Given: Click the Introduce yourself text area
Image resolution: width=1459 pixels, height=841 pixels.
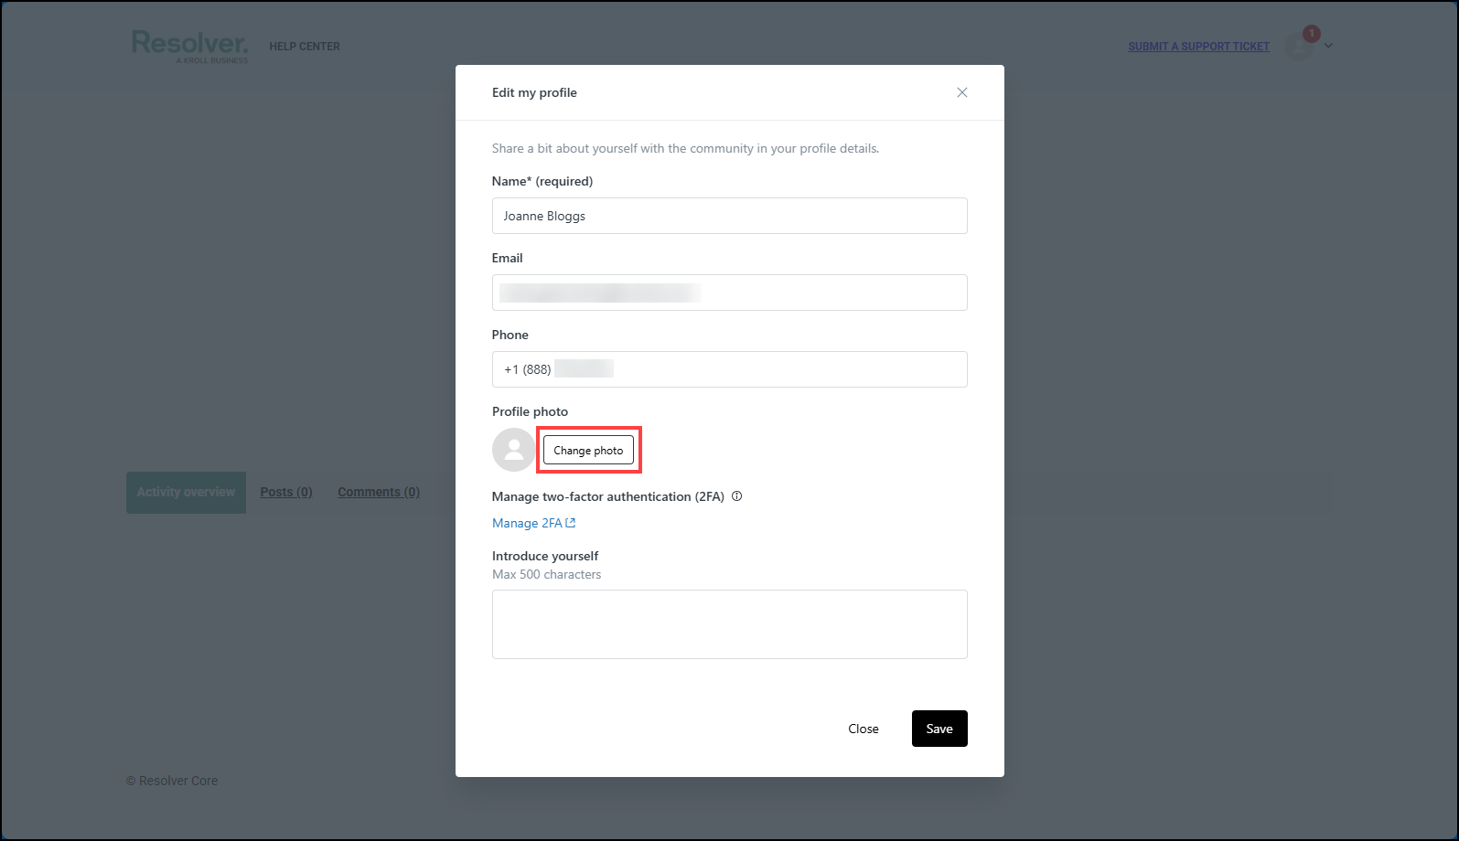Looking at the screenshot, I should point(729,624).
